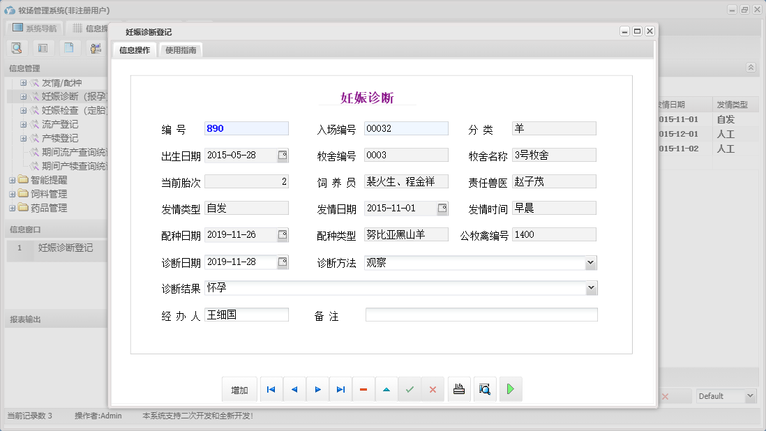
Task: Click the 增加 button to add a record
Action: point(239,389)
